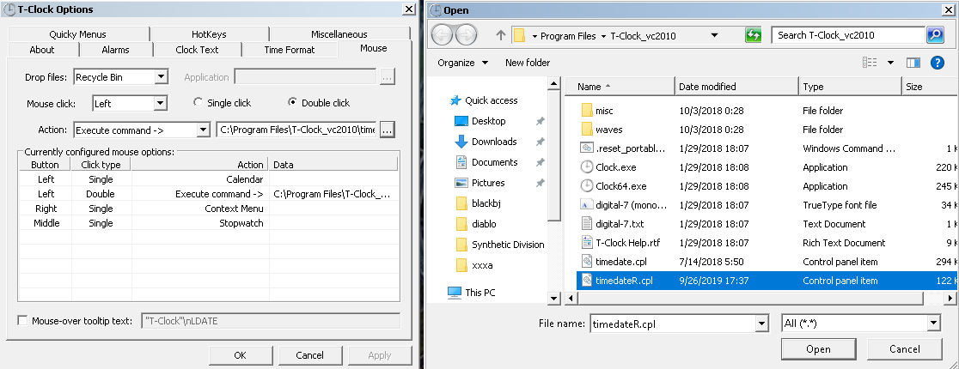959x369 pixels.
Task: Click the command path input field
Action: coord(296,130)
